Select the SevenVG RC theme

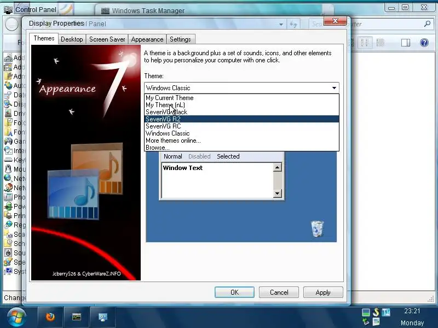pyautogui.click(x=241, y=126)
